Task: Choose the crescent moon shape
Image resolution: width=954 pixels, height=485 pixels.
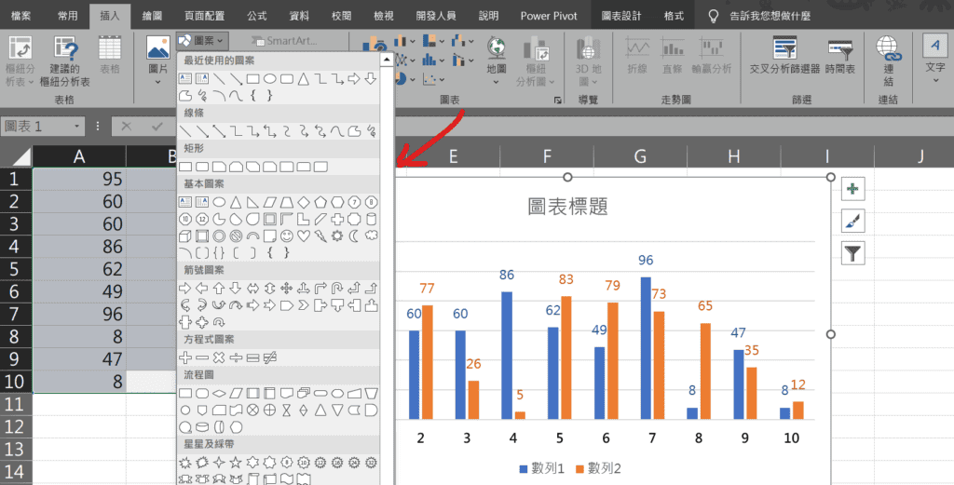Action: coord(354,236)
